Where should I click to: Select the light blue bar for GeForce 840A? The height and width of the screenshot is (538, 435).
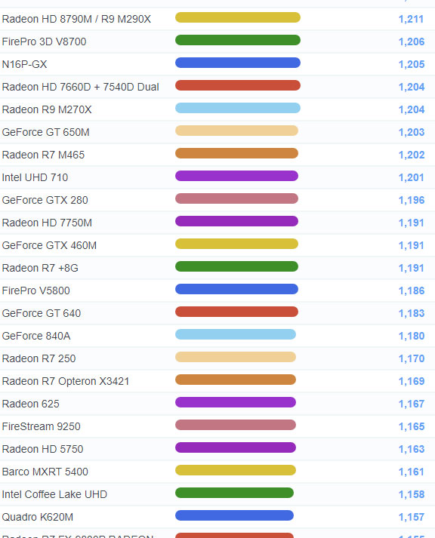[x=236, y=334]
